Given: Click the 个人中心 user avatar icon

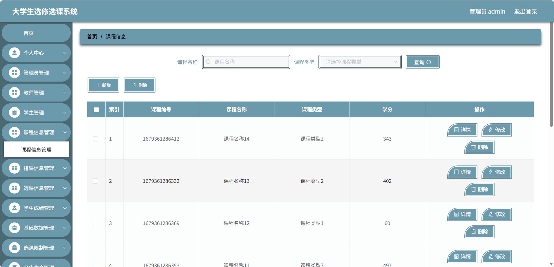Looking at the screenshot, I should tap(14, 53).
